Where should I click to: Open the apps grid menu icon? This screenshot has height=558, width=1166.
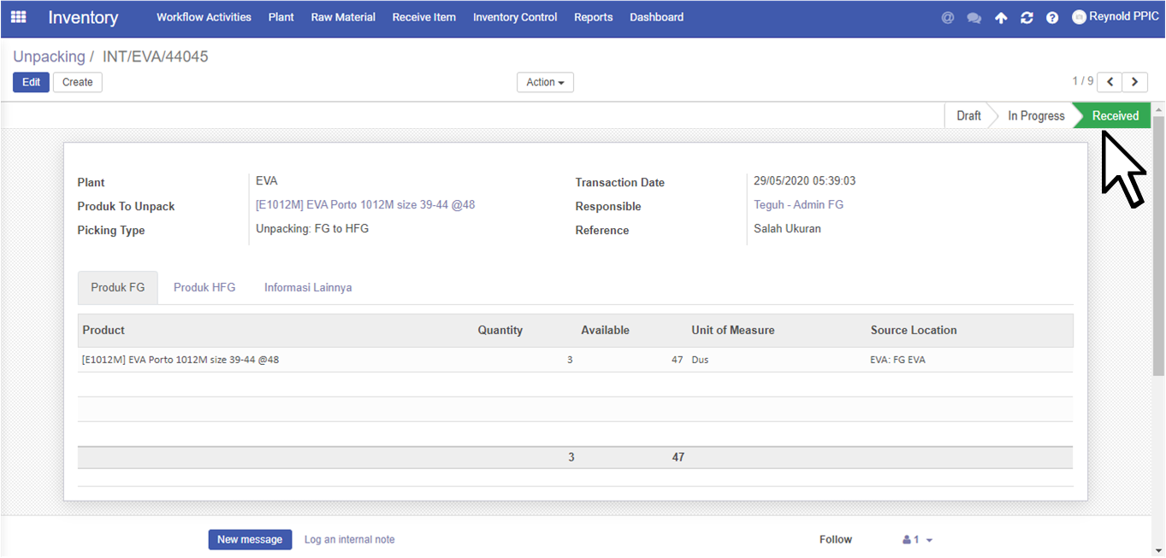click(18, 17)
